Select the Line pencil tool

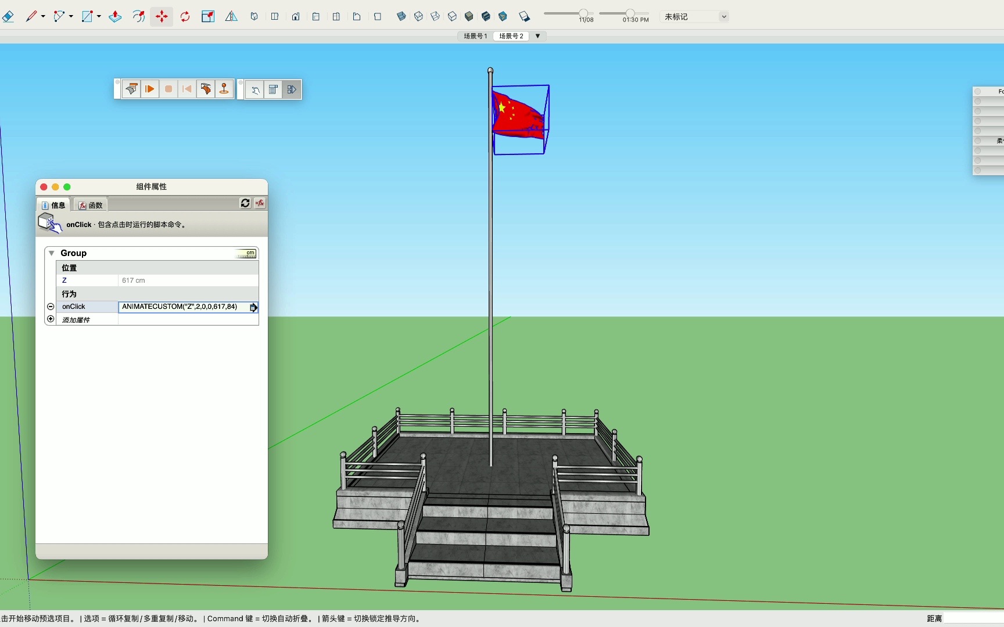tap(31, 17)
